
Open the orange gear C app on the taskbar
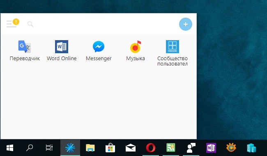pos(231,148)
